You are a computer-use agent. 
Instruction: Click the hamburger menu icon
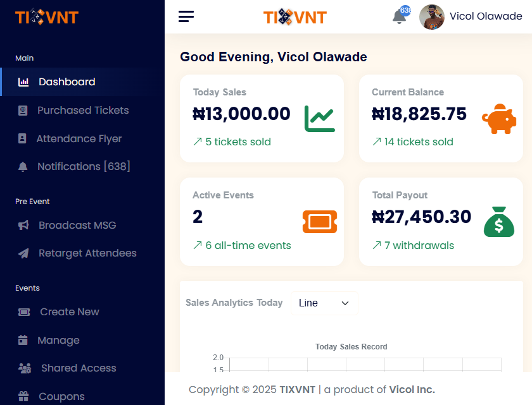(x=186, y=16)
